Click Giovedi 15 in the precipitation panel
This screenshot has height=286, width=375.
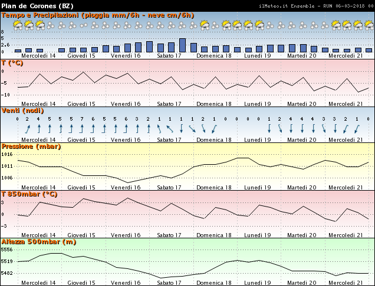[81, 56]
